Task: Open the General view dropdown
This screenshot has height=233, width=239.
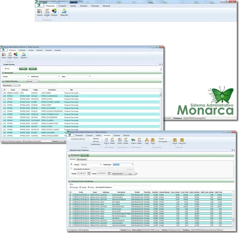Action: point(33,81)
